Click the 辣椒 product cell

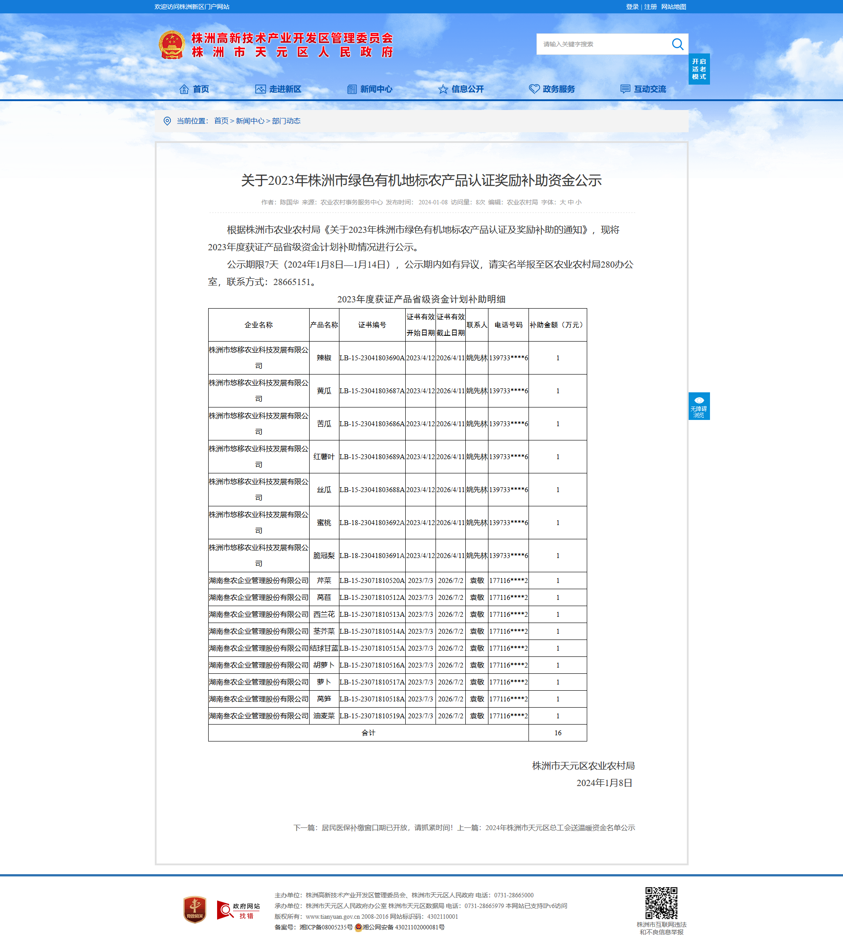324,358
